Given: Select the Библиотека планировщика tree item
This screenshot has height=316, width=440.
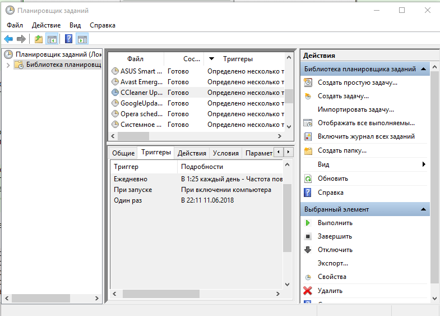Looking at the screenshot, I should (64, 65).
